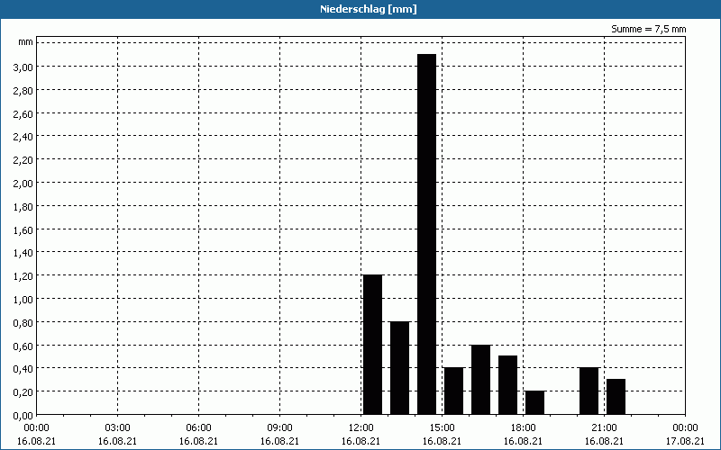Select the 0,40 mm bar just after 15:00
721x450 pixels.
point(454,391)
